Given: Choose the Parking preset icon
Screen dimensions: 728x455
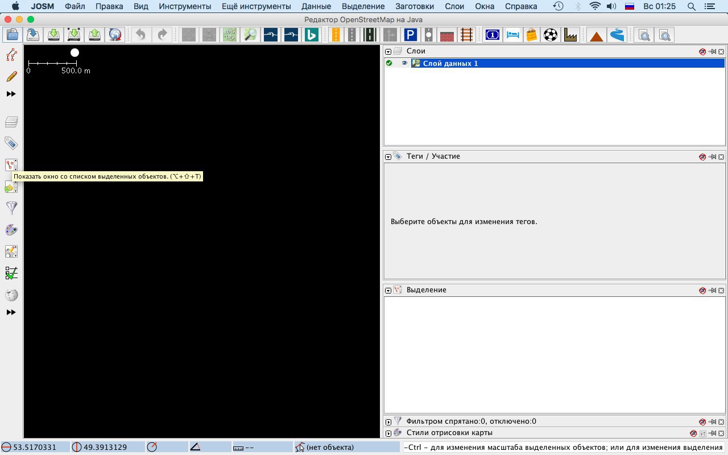Looking at the screenshot, I should [x=410, y=35].
